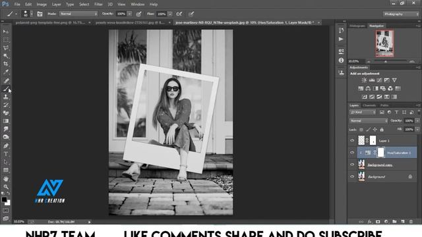Select the Clone Stamp tool
The width and height of the screenshot is (422, 237).
tap(6, 97)
